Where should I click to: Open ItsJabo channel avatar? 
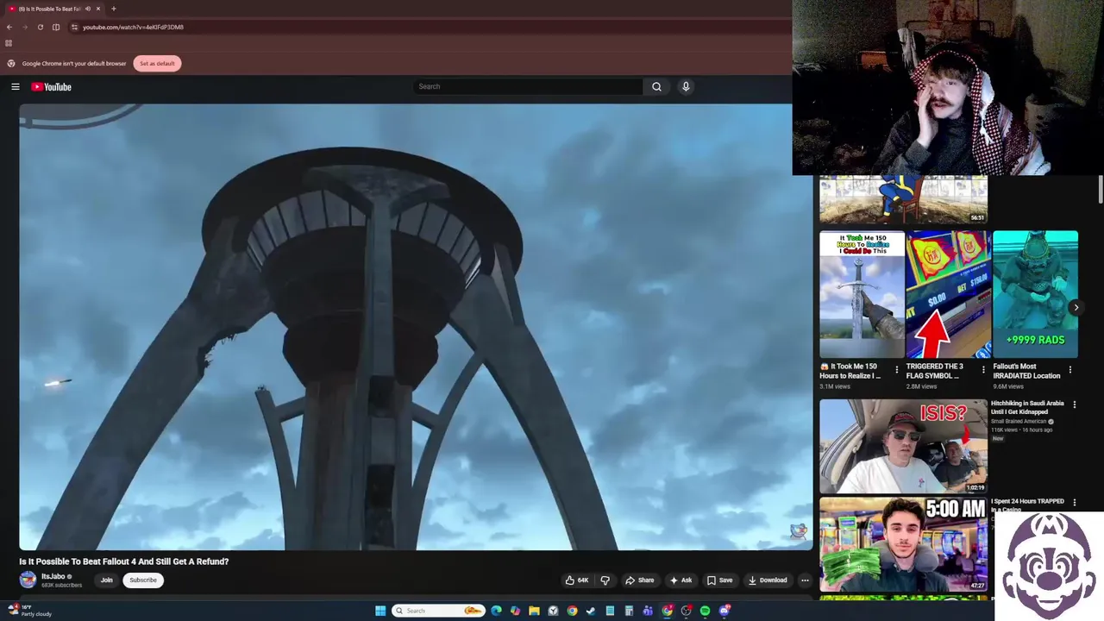[28, 580]
